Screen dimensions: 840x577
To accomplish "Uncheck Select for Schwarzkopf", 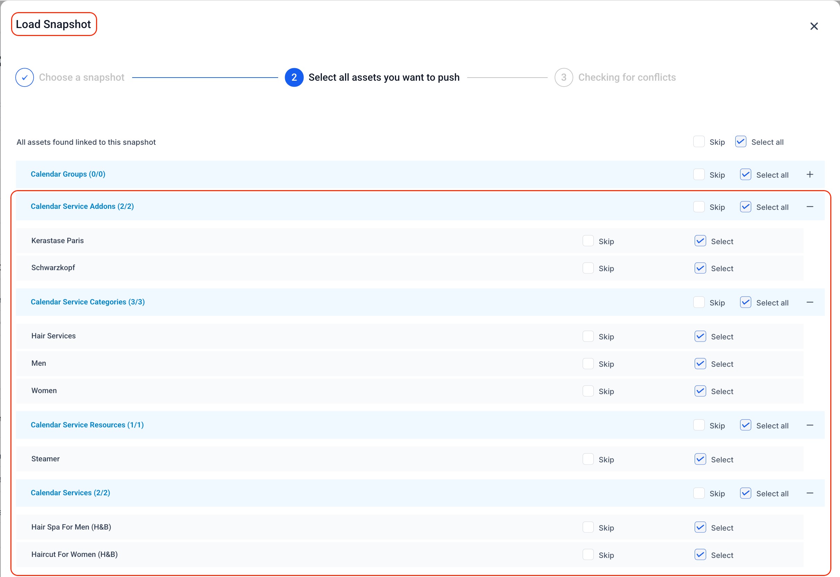I will (700, 268).
